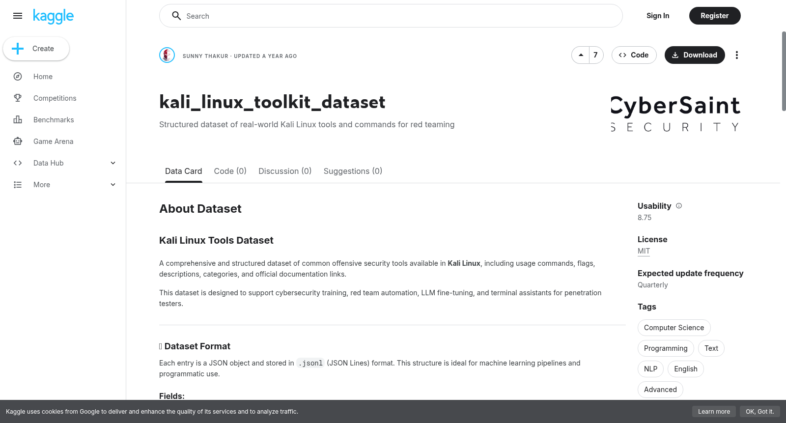Click the Tags heading
Viewport: 786px width, 423px height.
[x=647, y=307]
